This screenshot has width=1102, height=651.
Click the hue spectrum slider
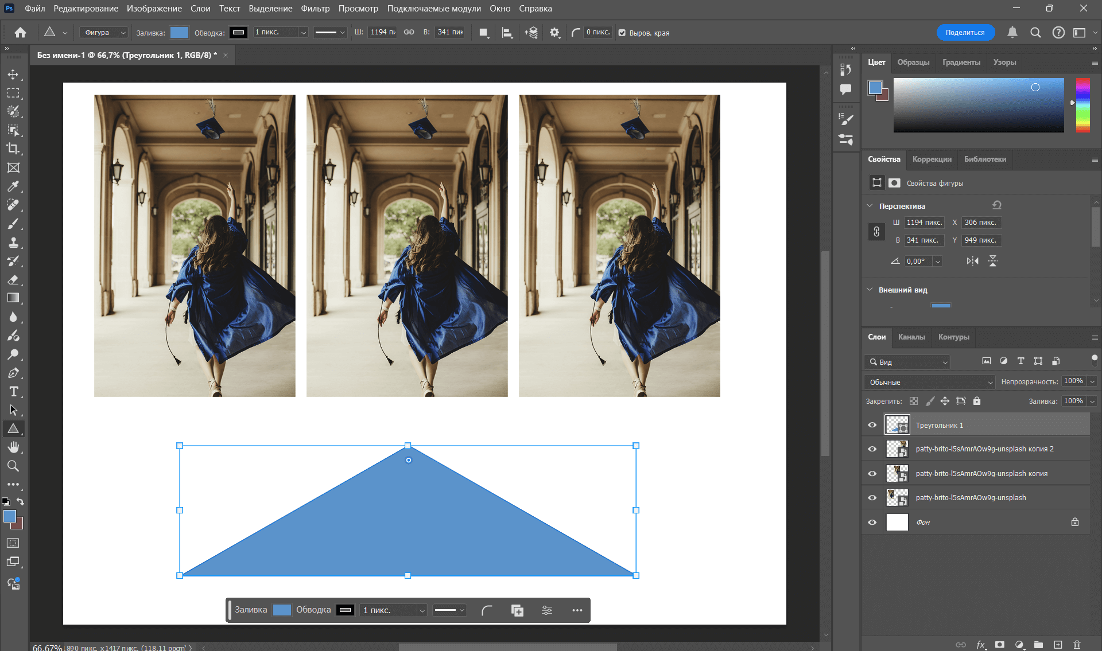pos(1083,105)
